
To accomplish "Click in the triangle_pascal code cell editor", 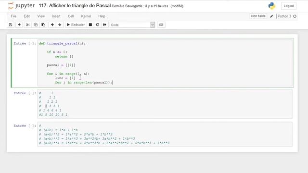I will pyautogui.click(x=165, y=63).
